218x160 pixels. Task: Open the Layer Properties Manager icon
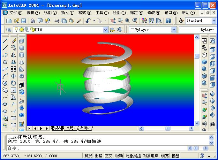(x=9, y=30)
